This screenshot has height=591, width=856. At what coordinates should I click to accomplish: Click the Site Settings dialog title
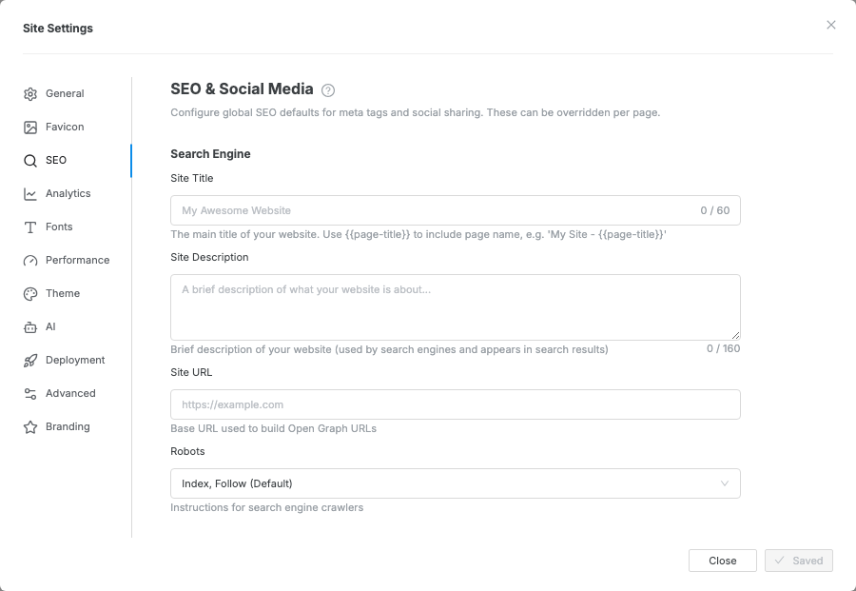[58, 29]
